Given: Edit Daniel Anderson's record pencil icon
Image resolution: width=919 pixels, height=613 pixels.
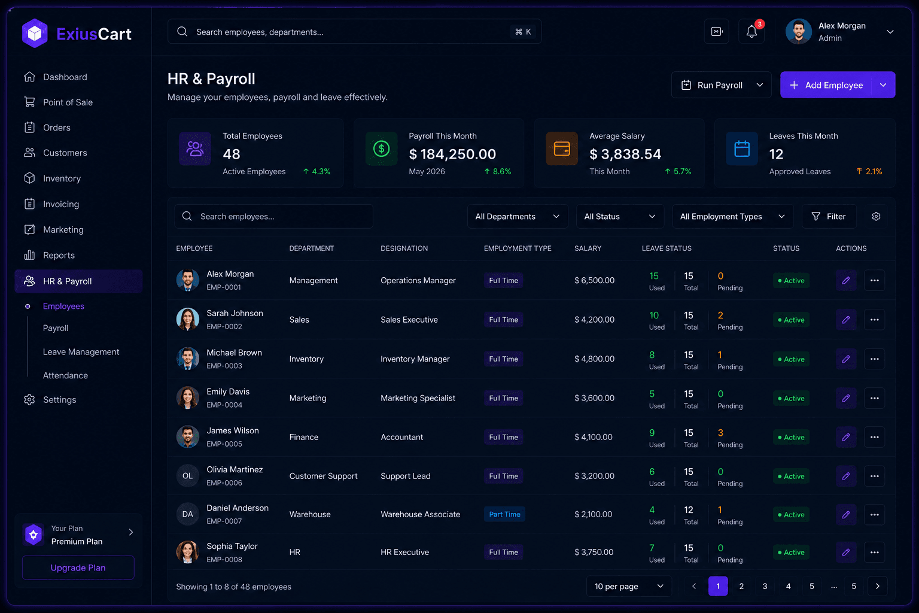Looking at the screenshot, I should click(x=846, y=514).
